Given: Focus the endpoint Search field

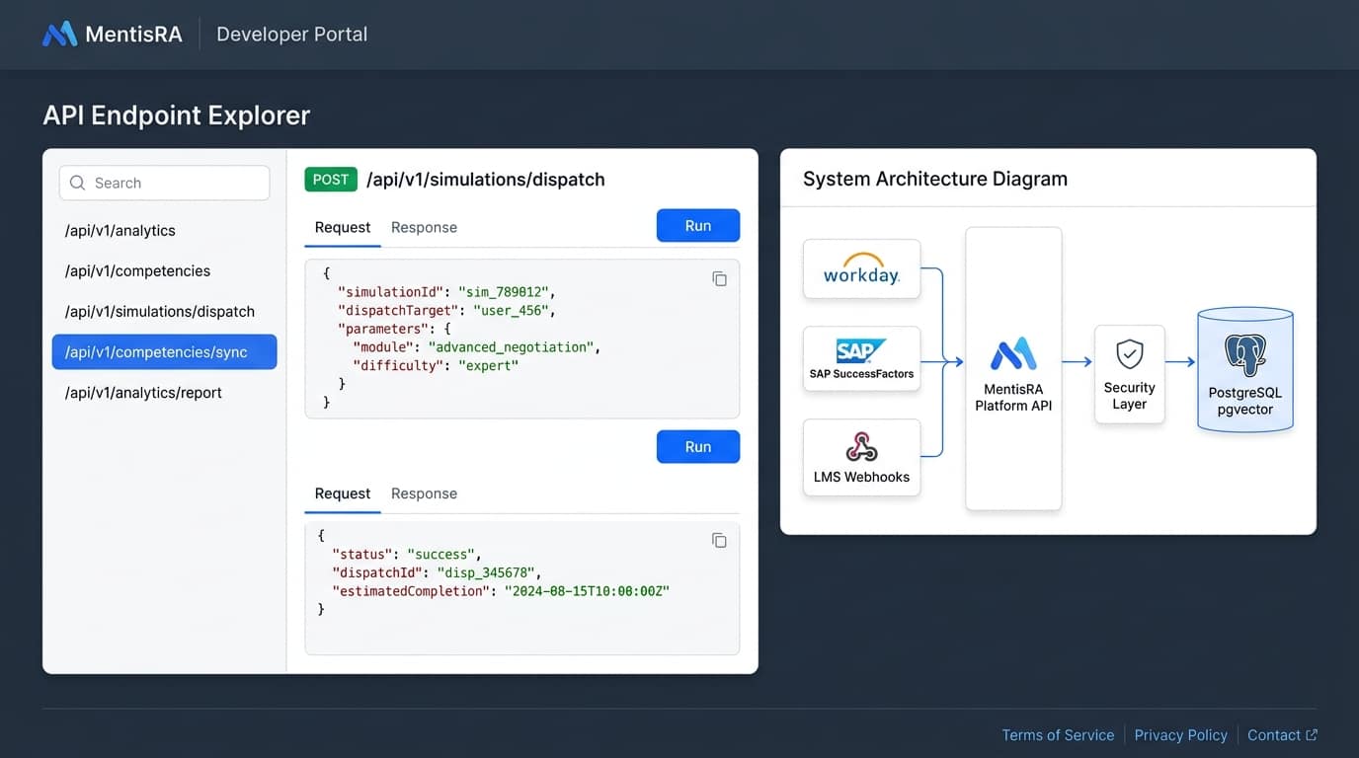Looking at the screenshot, I should [x=164, y=183].
